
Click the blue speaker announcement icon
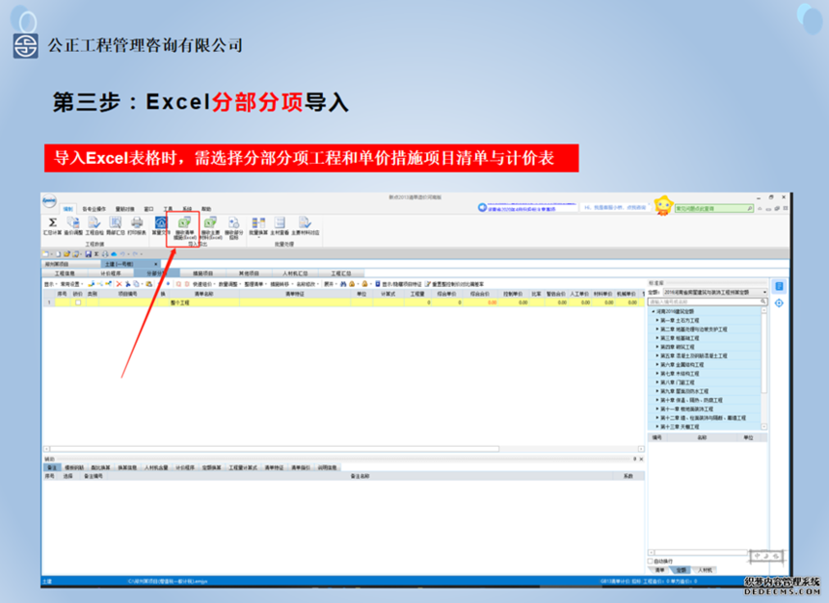tap(482, 207)
